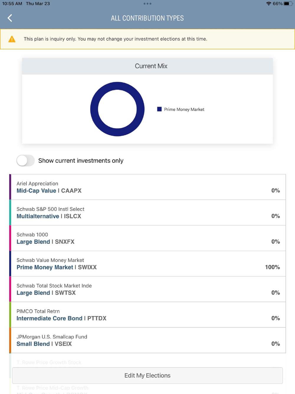
Task: Open the Schwab 1000 SNXFX row
Action: coord(147,238)
